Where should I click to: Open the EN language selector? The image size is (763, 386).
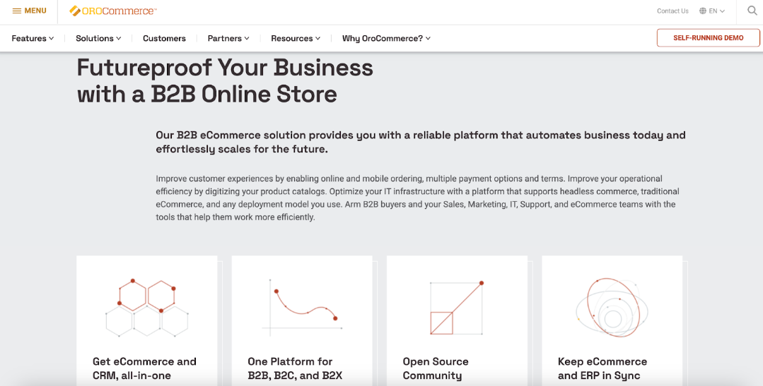(717, 11)
